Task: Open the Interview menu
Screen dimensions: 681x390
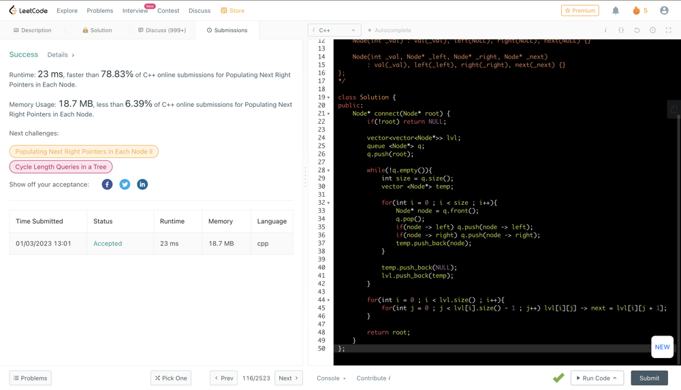Action: 135,10
